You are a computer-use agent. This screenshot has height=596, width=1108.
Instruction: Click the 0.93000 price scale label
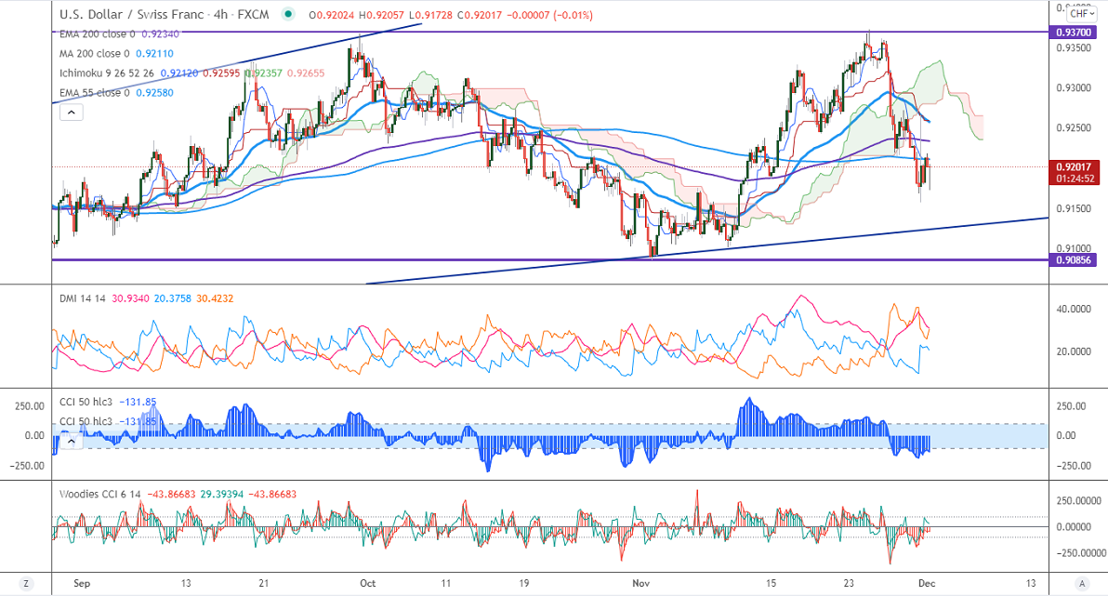tap(1074, 88)
